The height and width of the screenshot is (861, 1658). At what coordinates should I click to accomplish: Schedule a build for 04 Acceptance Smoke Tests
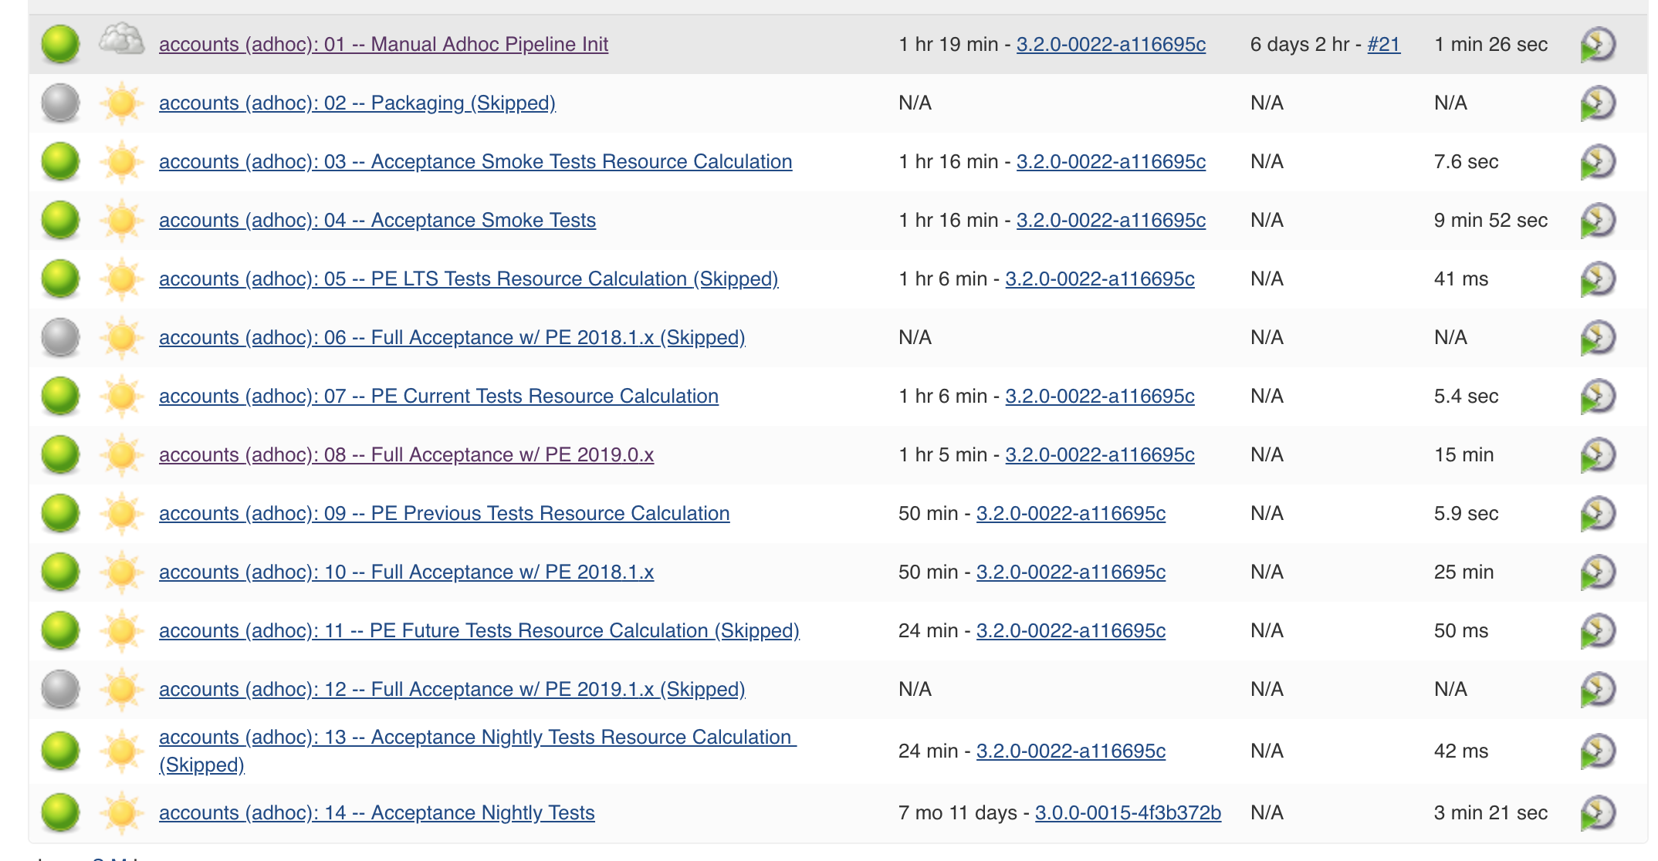point(1597,221)
